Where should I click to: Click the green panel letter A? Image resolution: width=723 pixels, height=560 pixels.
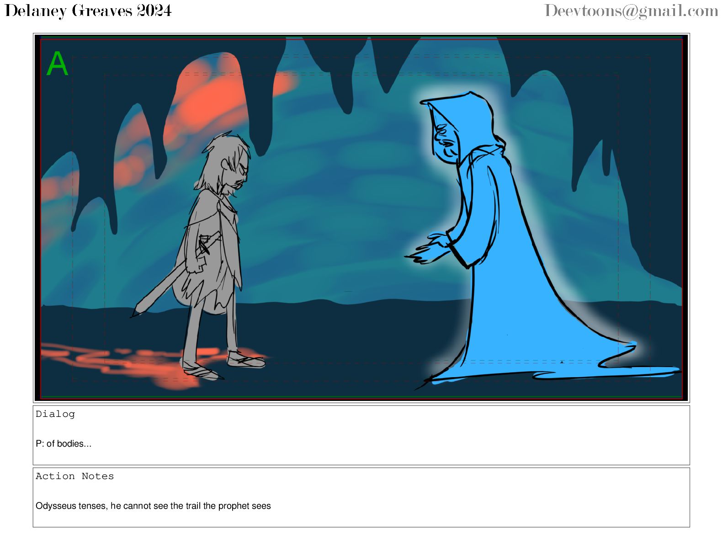tap(58, 64)
